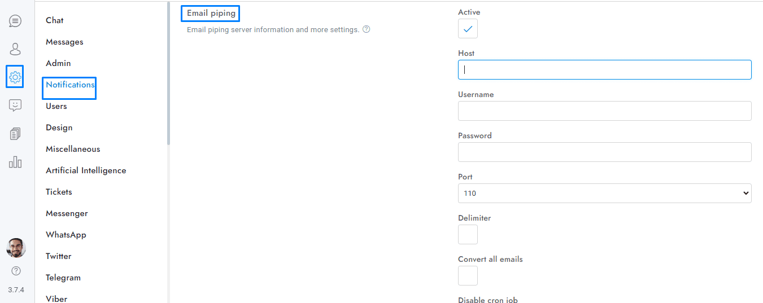
Task: Click the agent profile avatar photo
Action: [16, 248]
